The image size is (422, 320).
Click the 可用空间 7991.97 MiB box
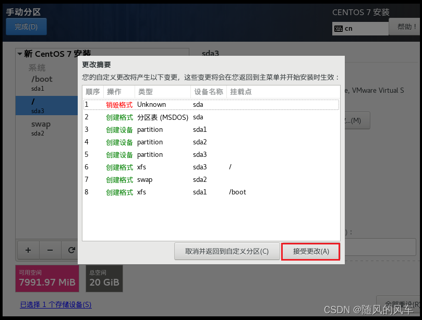(x=47, y=279)
